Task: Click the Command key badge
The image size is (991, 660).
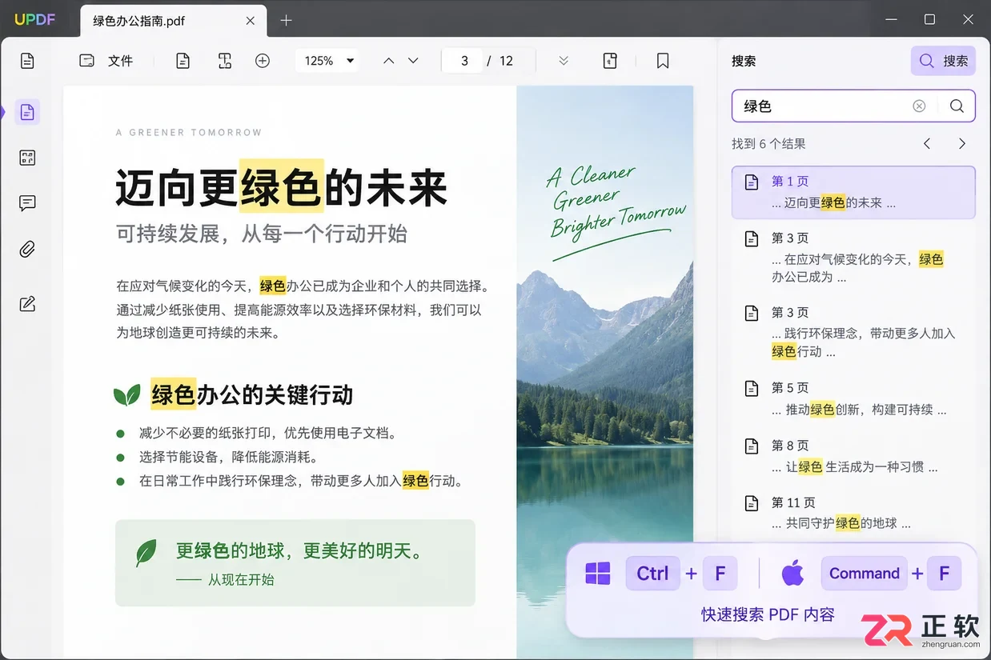Action: pyautogui.click(x=865, y=573)
